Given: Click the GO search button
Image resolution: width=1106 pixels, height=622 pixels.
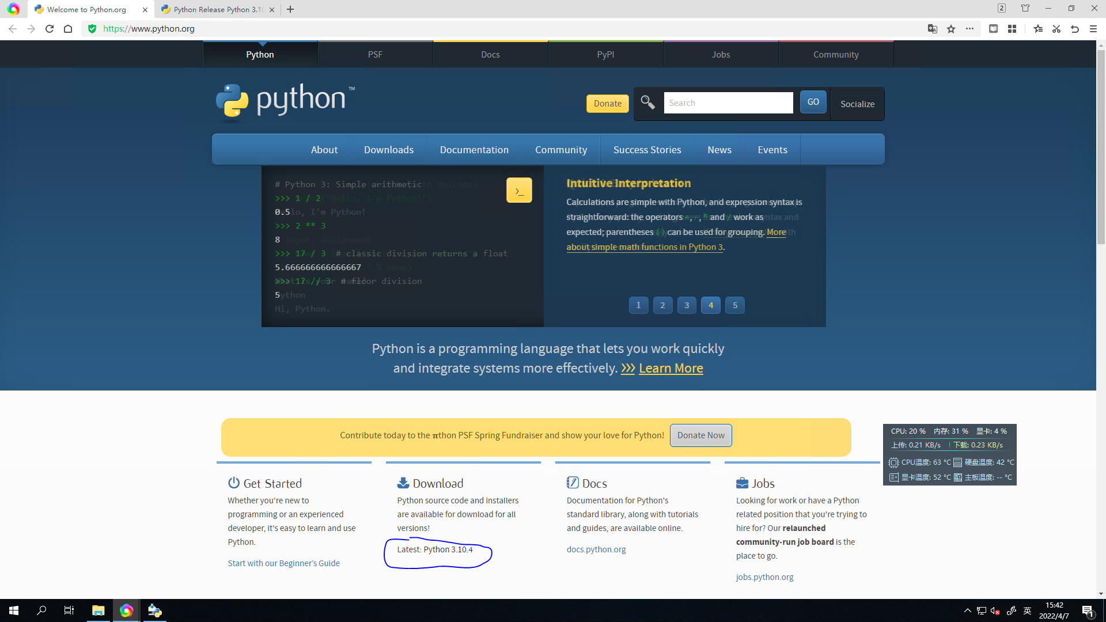Looking at the screenshot, I should (813, 102).
